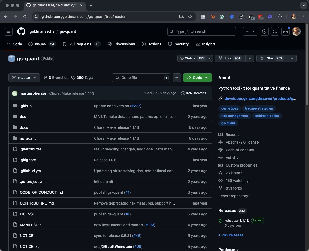
Task: Open the Watch options dropdown arrow
Action: click(209, 58)
